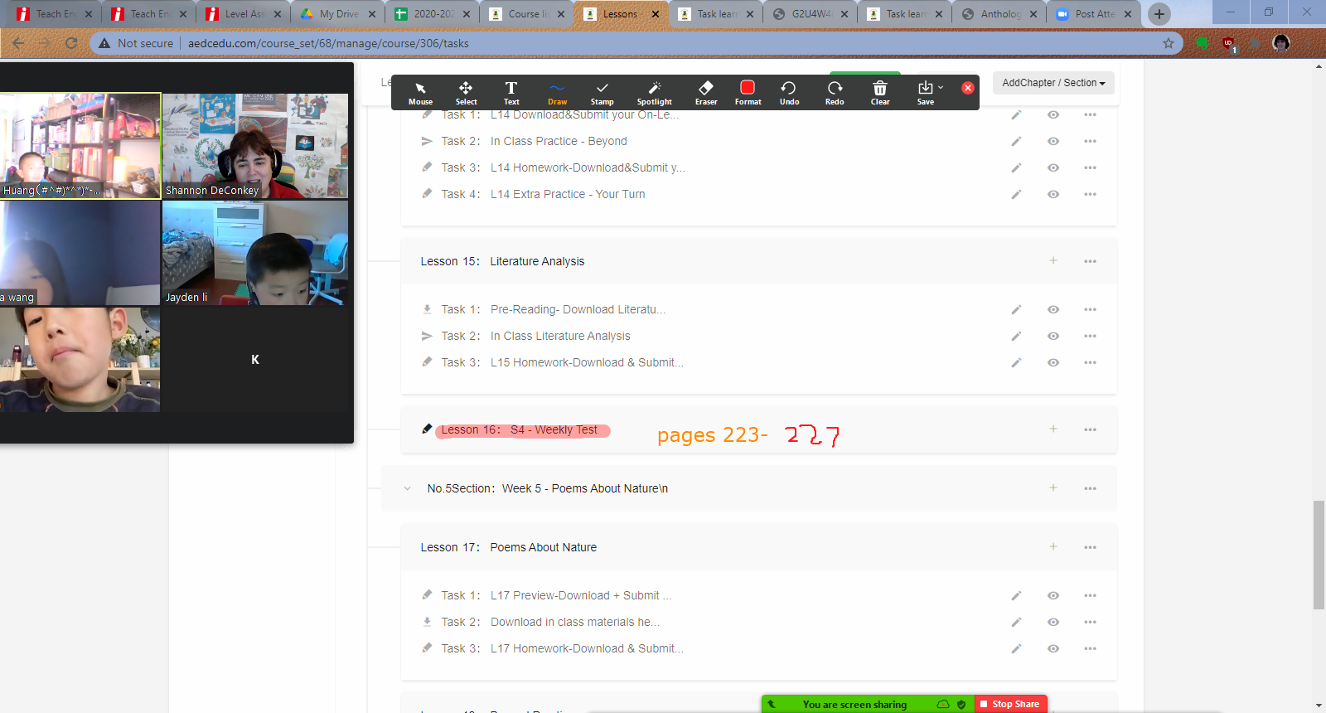Add a lesson to Week 5 section
1326x713 pixels.
pos(1053,487)
